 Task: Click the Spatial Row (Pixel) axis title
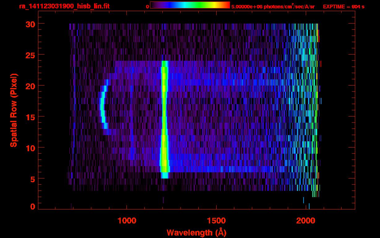14,110
